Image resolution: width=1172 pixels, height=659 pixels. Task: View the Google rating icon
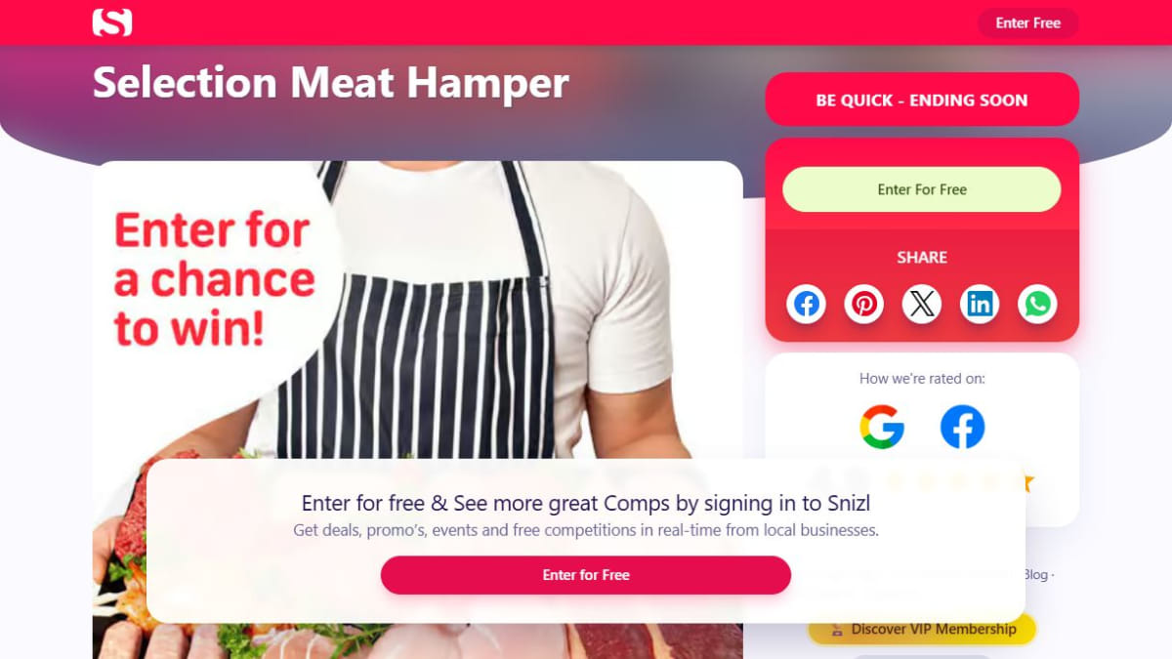click(882, 427)
